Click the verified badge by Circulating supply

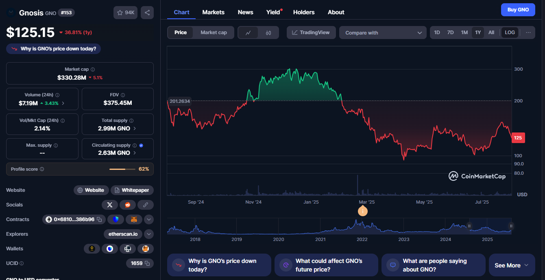pos(141,145)
